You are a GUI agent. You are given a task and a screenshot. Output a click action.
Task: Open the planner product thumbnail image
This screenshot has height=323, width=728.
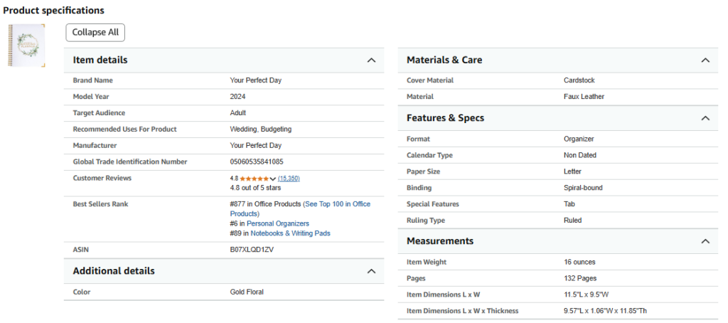point(26,46)
